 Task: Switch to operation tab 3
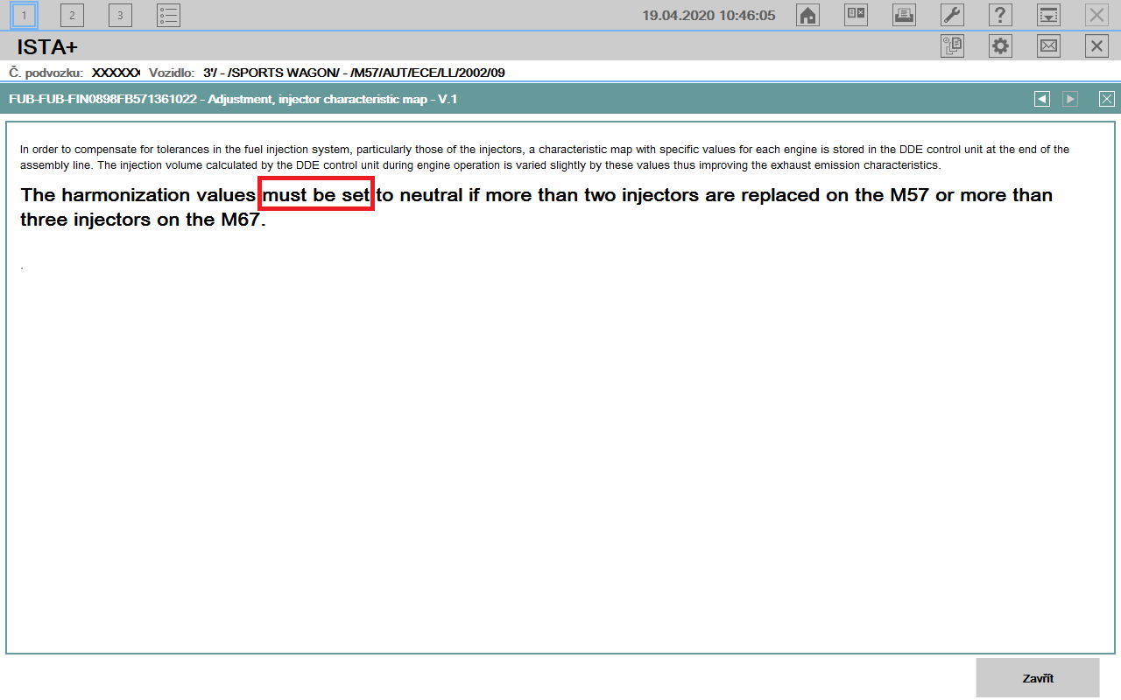tap(120, 15)
